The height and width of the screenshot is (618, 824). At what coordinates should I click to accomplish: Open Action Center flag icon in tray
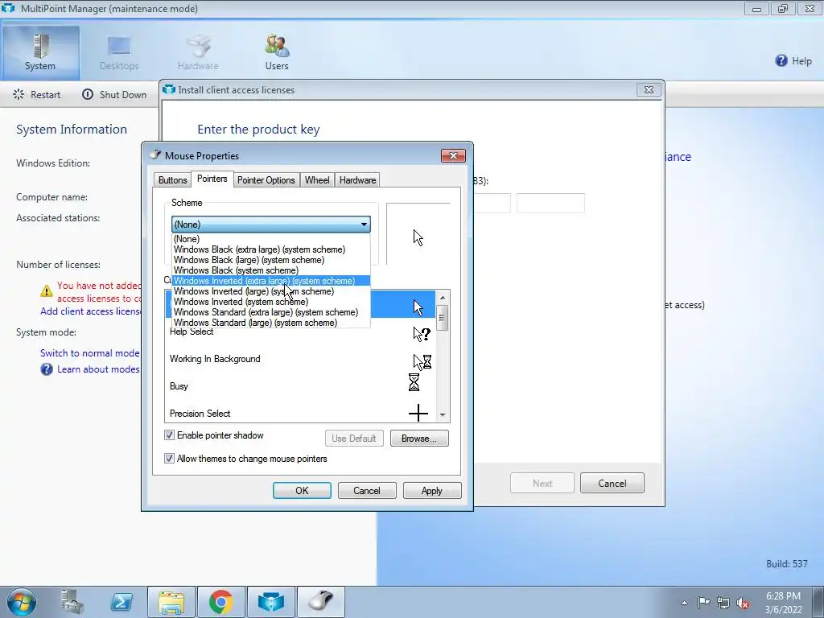pyautogui.click(x=703, y=603)
